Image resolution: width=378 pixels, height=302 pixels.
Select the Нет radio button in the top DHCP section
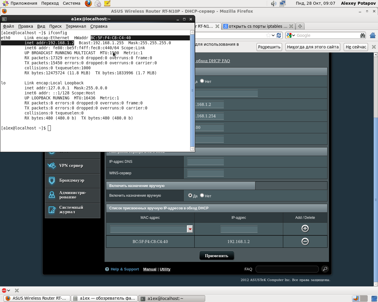coord(202,81)
